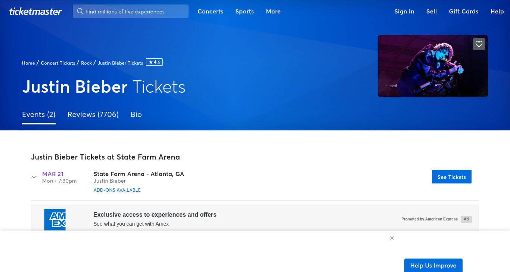Screen dimensions: 510x272
Task: Open the More dropdown menu
Action: coord(273,12)
